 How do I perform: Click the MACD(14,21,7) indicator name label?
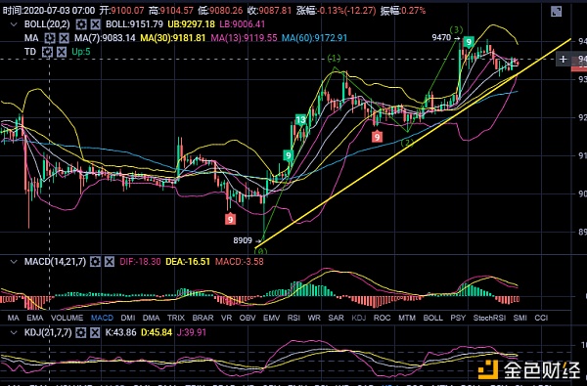55,262
